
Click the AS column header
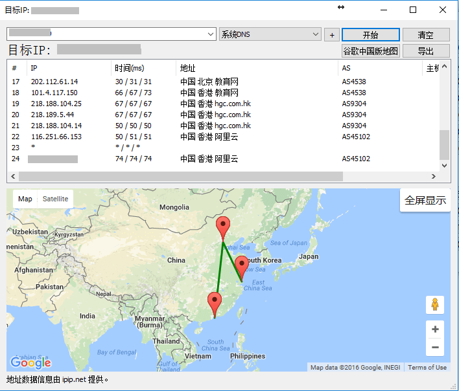pos(380,68)
